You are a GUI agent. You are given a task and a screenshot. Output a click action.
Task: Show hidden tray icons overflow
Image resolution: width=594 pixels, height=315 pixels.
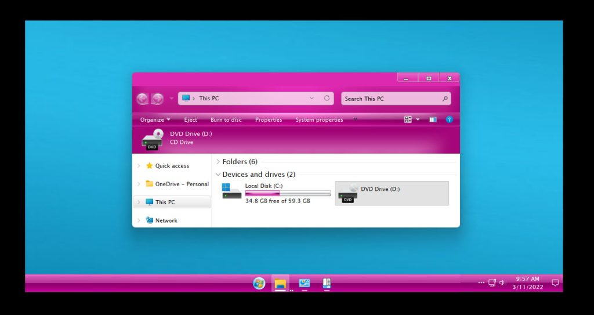click(481, 283)
